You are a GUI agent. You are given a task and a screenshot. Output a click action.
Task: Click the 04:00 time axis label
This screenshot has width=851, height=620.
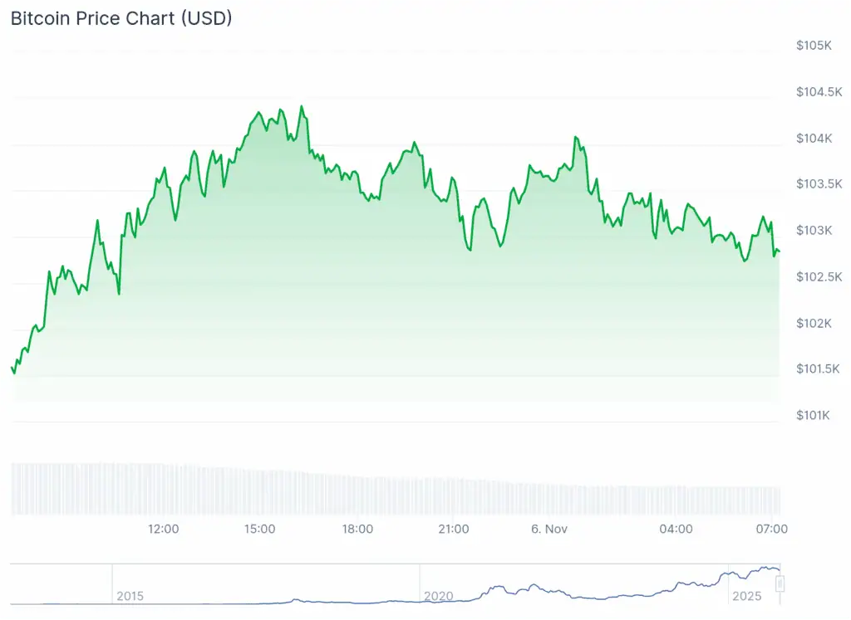[676, 529]
